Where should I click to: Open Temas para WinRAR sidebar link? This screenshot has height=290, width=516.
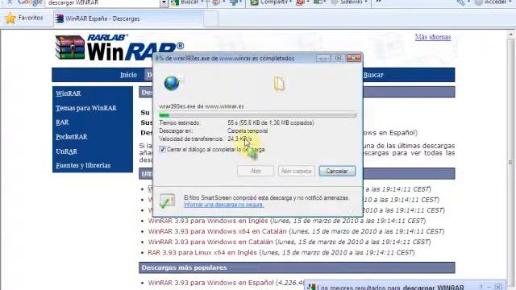(86, 108)
